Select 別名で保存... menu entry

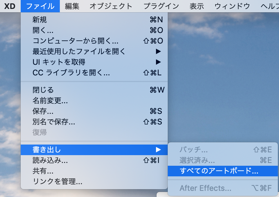click(x=94, y=122)
